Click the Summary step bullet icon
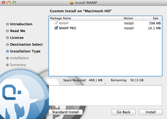Screen dimensions: 167x119 tap(7, 65)
